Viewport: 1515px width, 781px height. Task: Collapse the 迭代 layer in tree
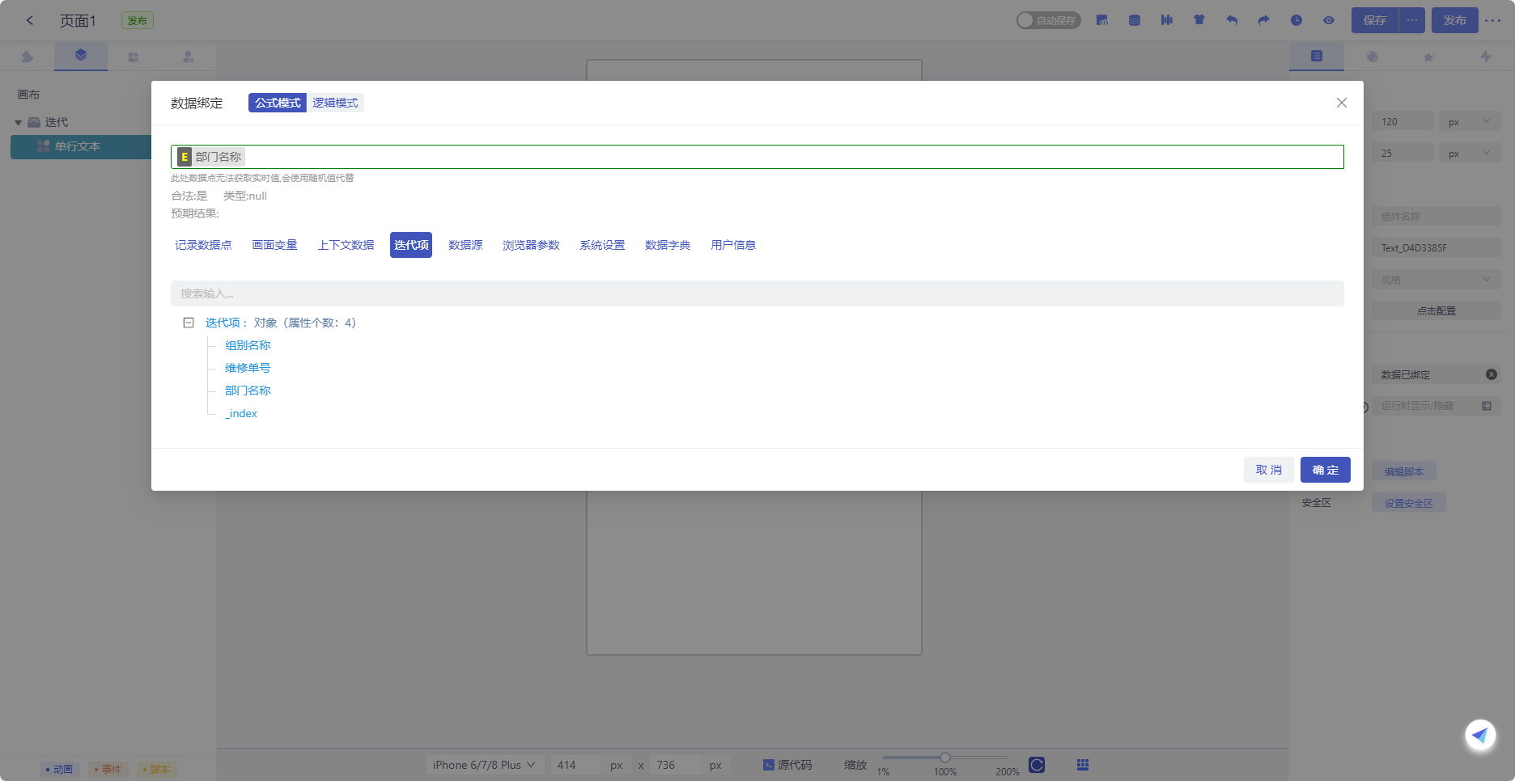tap(18, 122)
